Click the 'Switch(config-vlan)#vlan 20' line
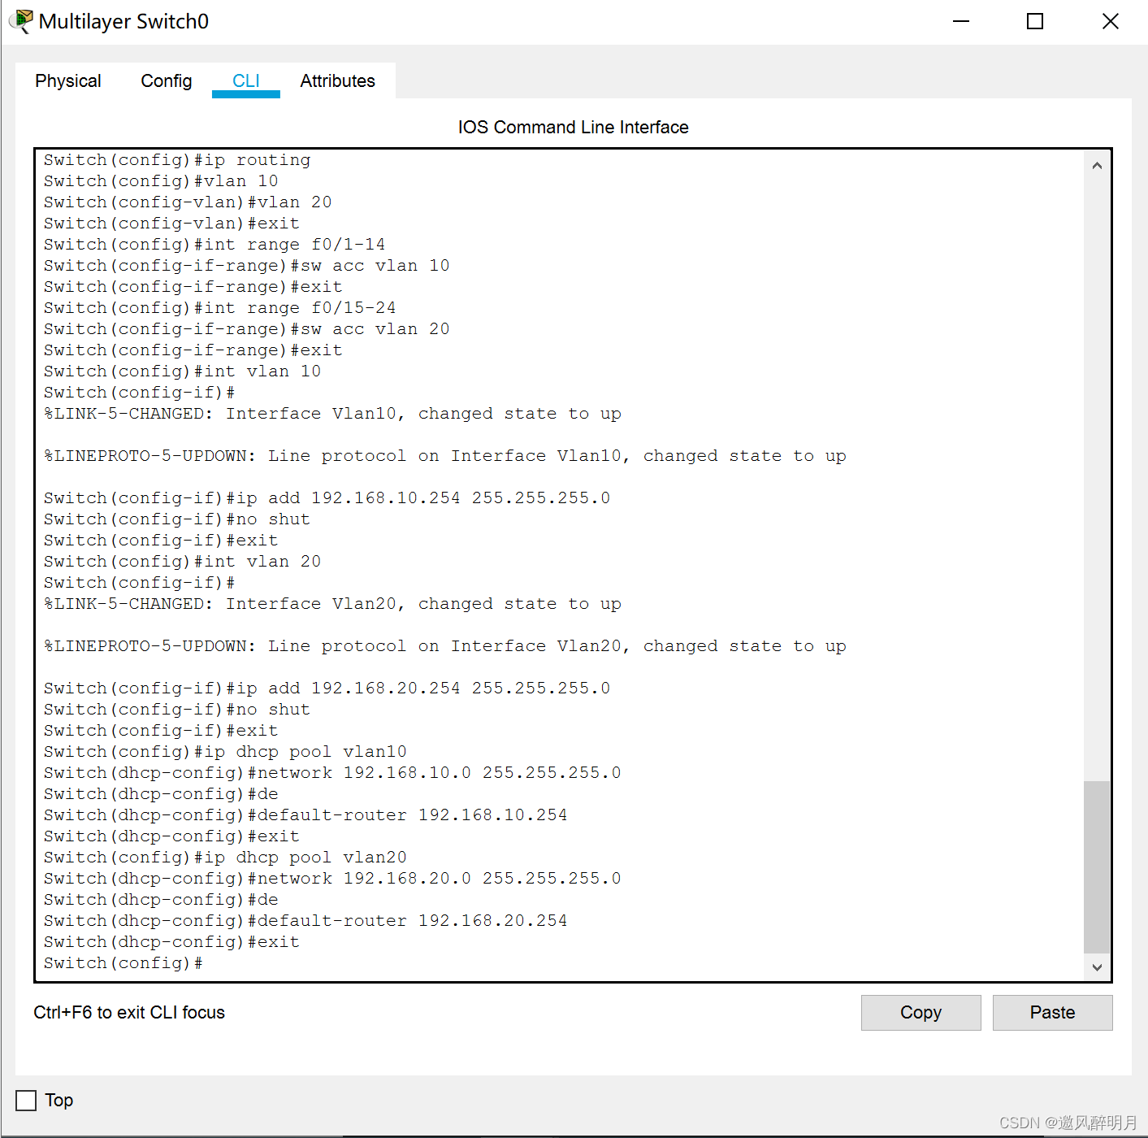Viewport: 1148px width, 1138px height. pyautogui.click(x=188, y=202)
